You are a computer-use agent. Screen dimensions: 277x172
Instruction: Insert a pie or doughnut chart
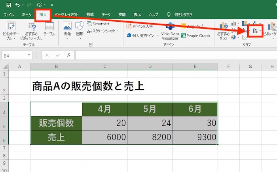click(x=233, y=37)
